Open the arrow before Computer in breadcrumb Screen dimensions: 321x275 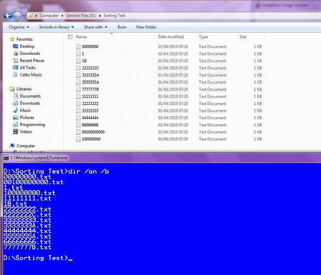[x=36, y=15]
